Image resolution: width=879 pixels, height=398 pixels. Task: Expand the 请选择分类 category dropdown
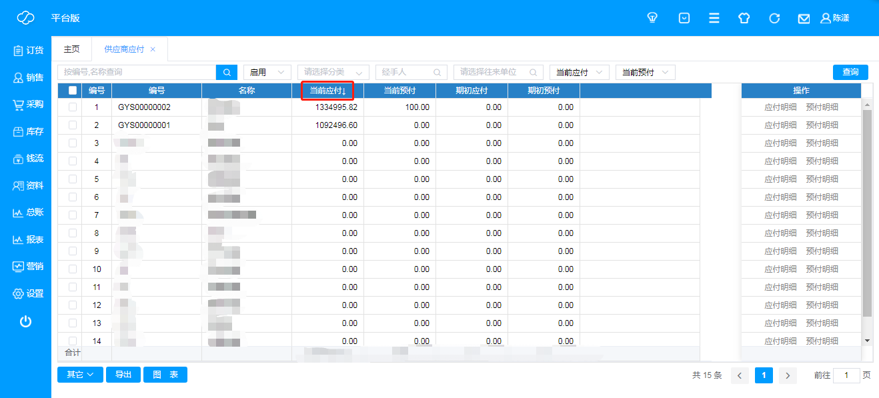click(333, 72)
